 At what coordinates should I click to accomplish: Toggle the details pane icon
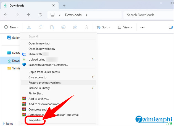(171, 27)
